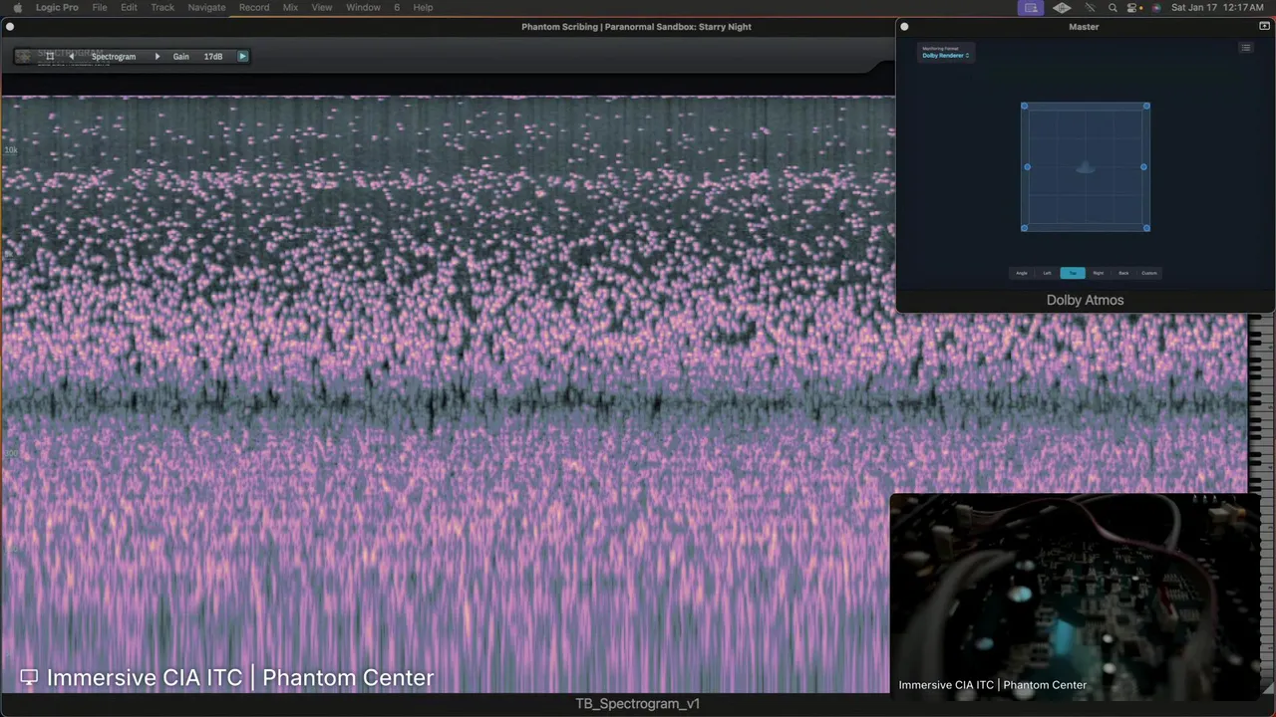Viewport: 1276px width, 717px height.
Task: Click the bottom-left speaker node in the panner
Action: pos(1024,228)
